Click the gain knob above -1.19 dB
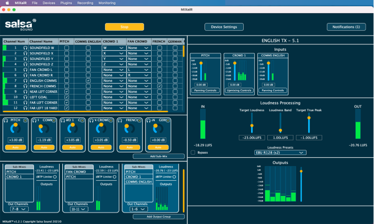This screenshot has height=224, width=374. pyautogui.click(x=44, y=128)
